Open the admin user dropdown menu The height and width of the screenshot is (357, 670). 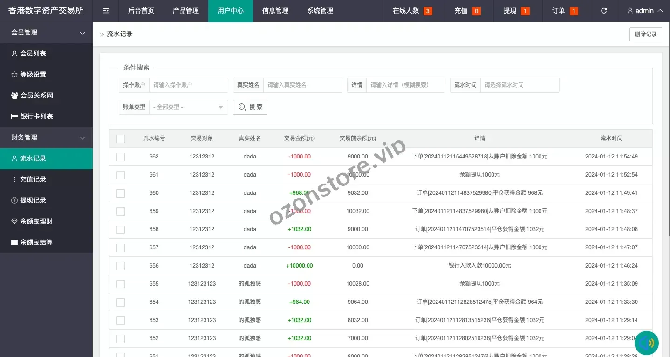point(645,11)
